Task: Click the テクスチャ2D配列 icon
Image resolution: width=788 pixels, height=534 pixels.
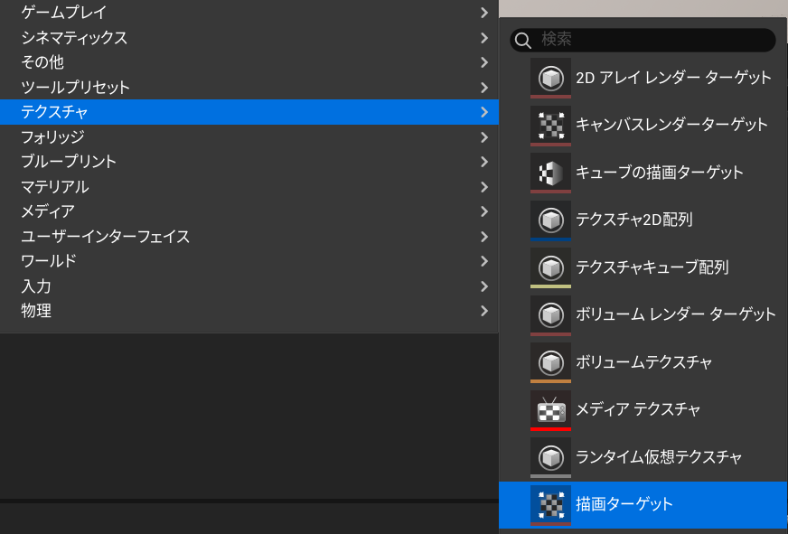Action: [550, 220]
